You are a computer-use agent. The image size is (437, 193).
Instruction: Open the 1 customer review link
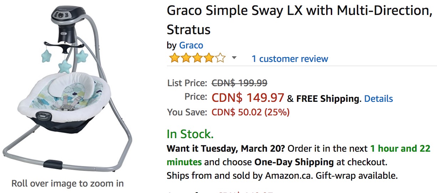point(290,59)
